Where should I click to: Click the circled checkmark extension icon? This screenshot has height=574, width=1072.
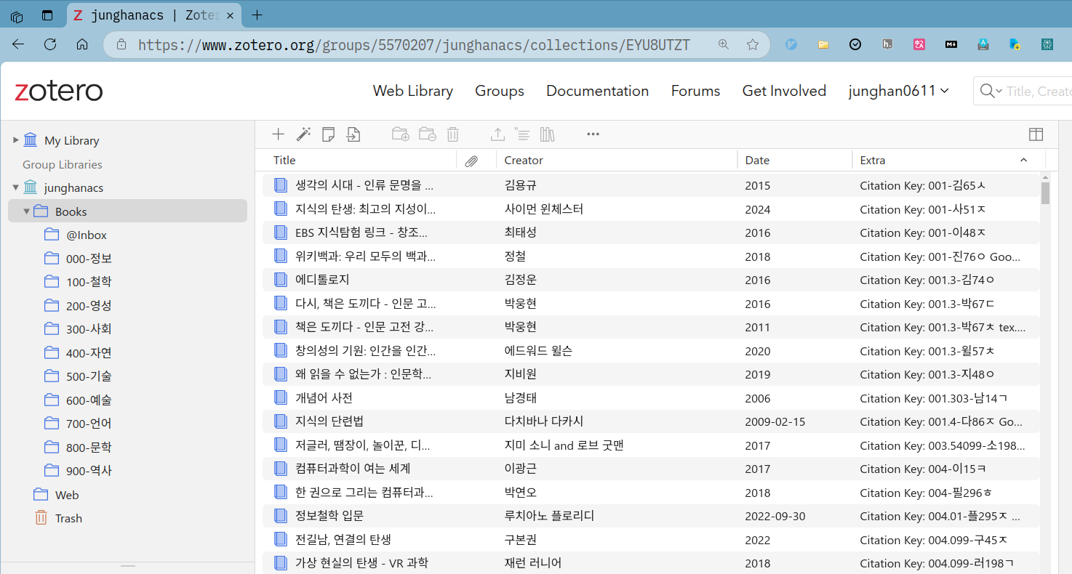pyautogui.click(x=855, y=44)
